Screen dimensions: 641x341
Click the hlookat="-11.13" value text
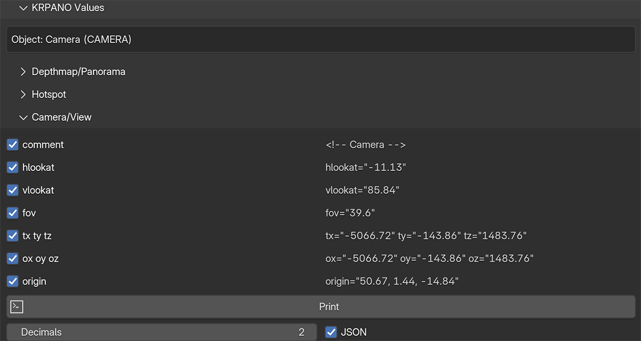point(366,167)
